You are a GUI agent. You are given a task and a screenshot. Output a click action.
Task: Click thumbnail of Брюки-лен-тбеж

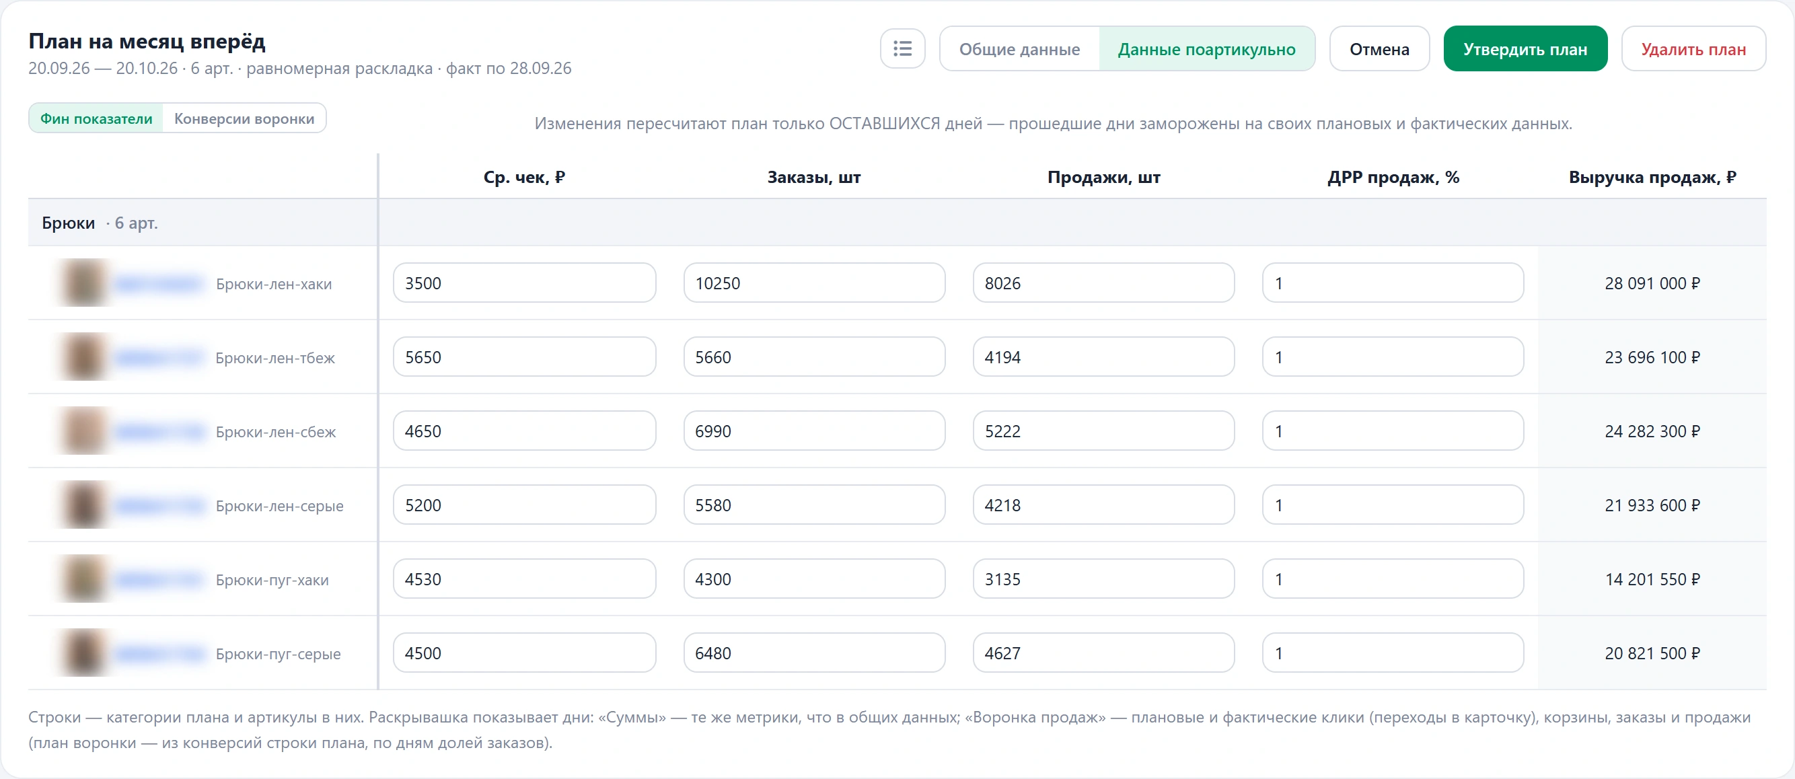[83, 357]
